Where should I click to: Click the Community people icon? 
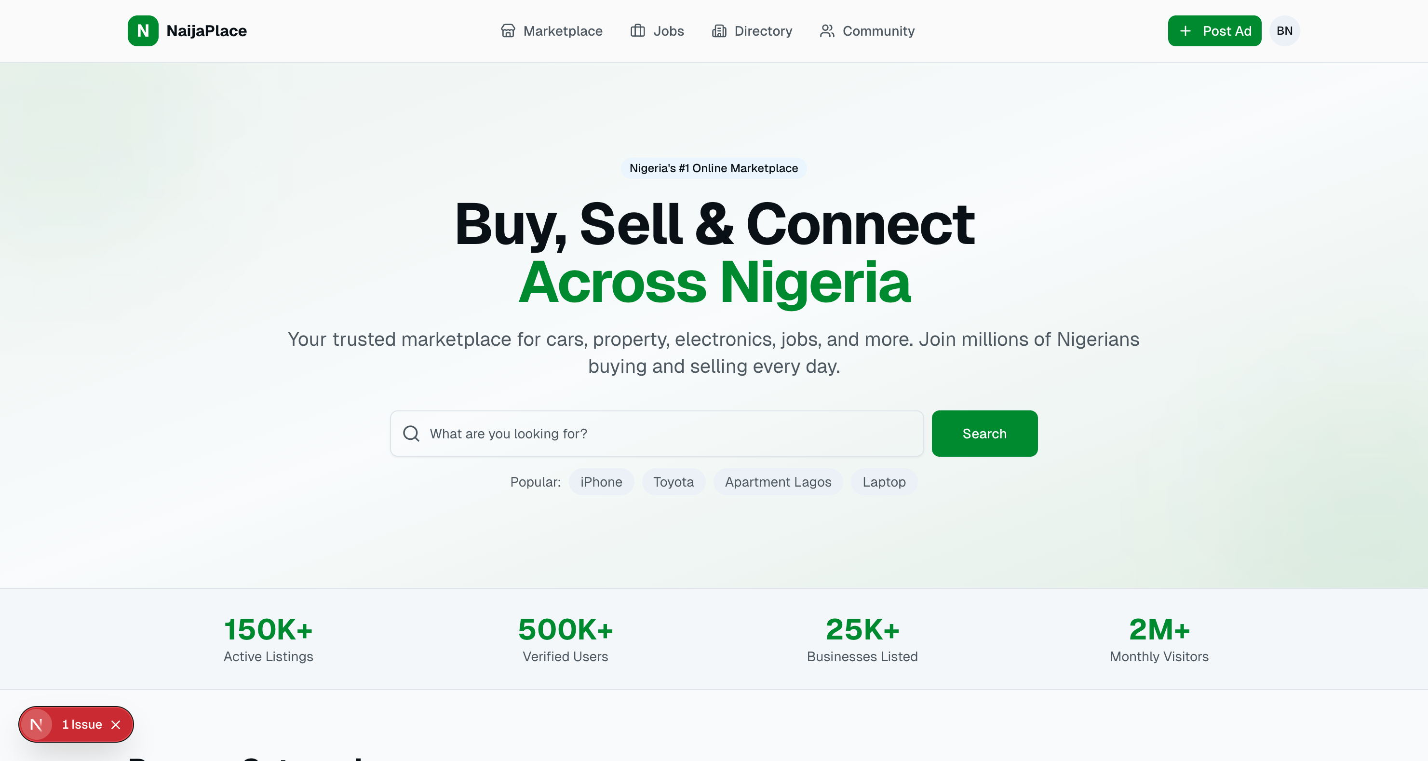tap(827, 31)
